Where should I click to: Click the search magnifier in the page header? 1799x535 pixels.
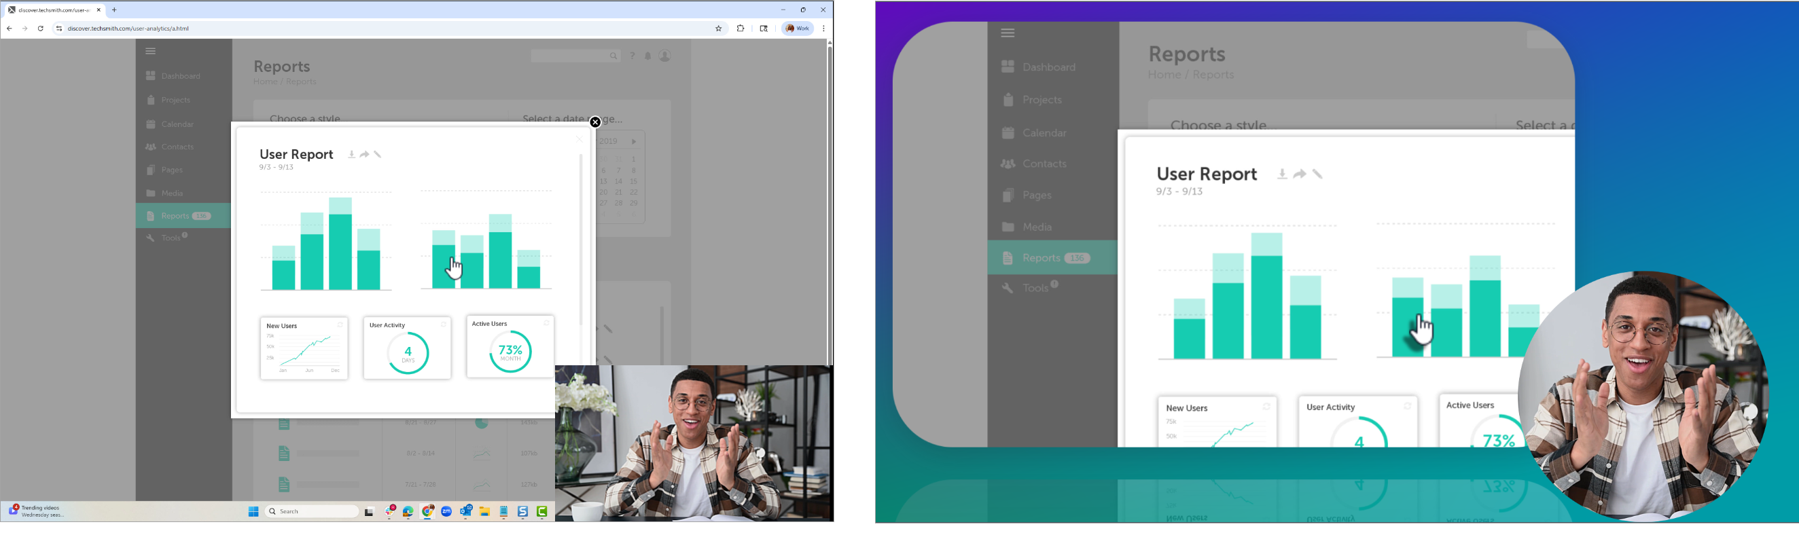(613, 56)
